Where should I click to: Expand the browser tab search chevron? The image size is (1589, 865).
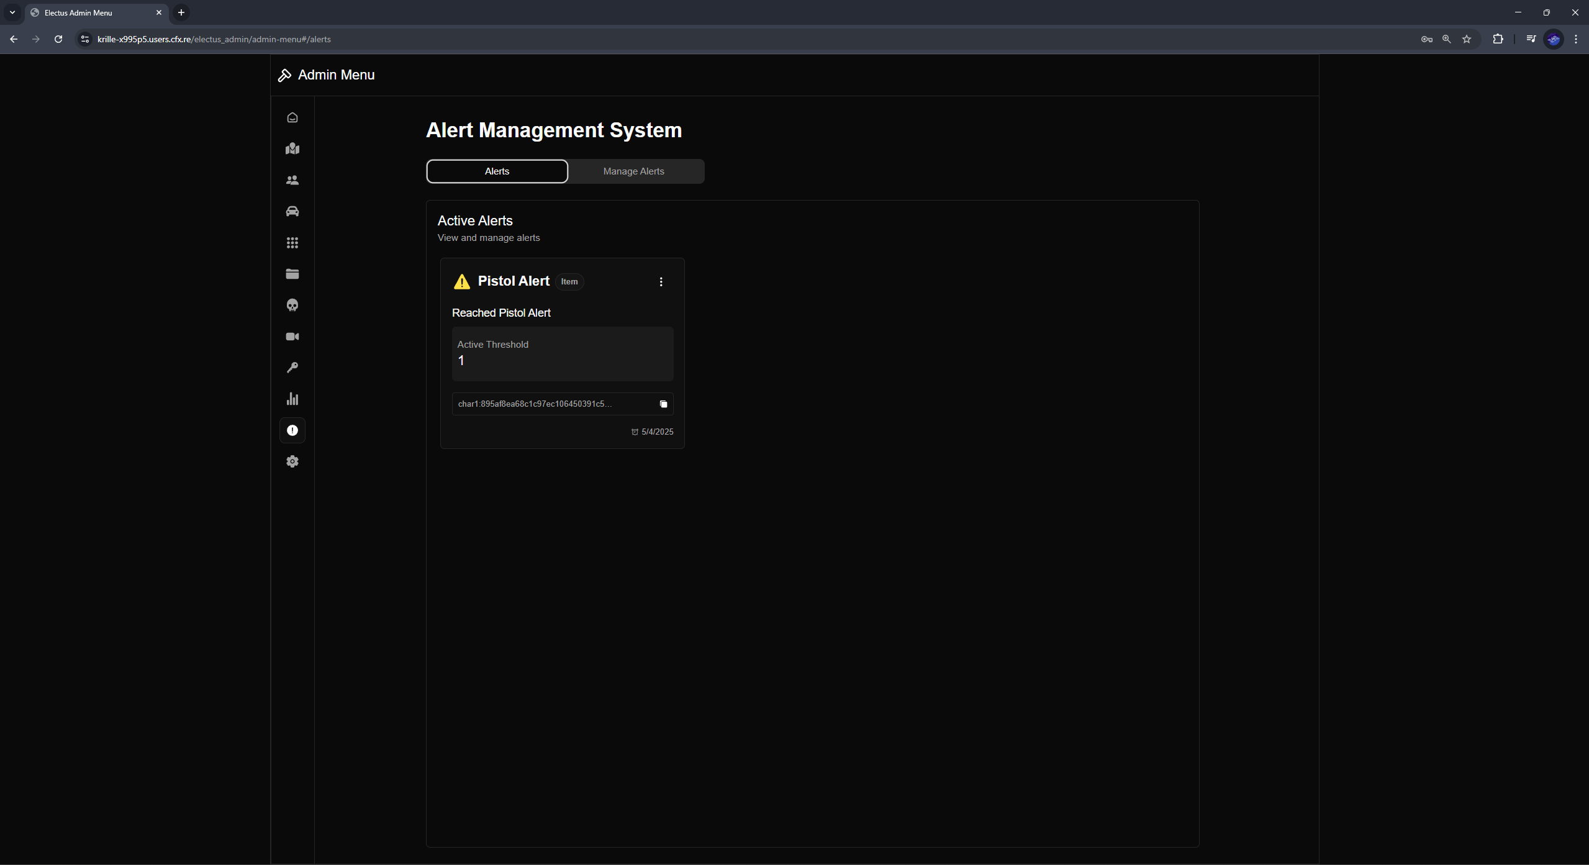tap(12, 12)
